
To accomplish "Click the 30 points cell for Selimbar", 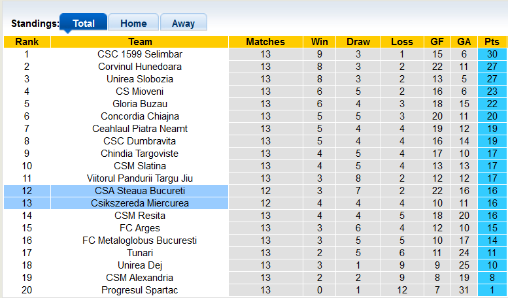I will [x=492, y=54].
